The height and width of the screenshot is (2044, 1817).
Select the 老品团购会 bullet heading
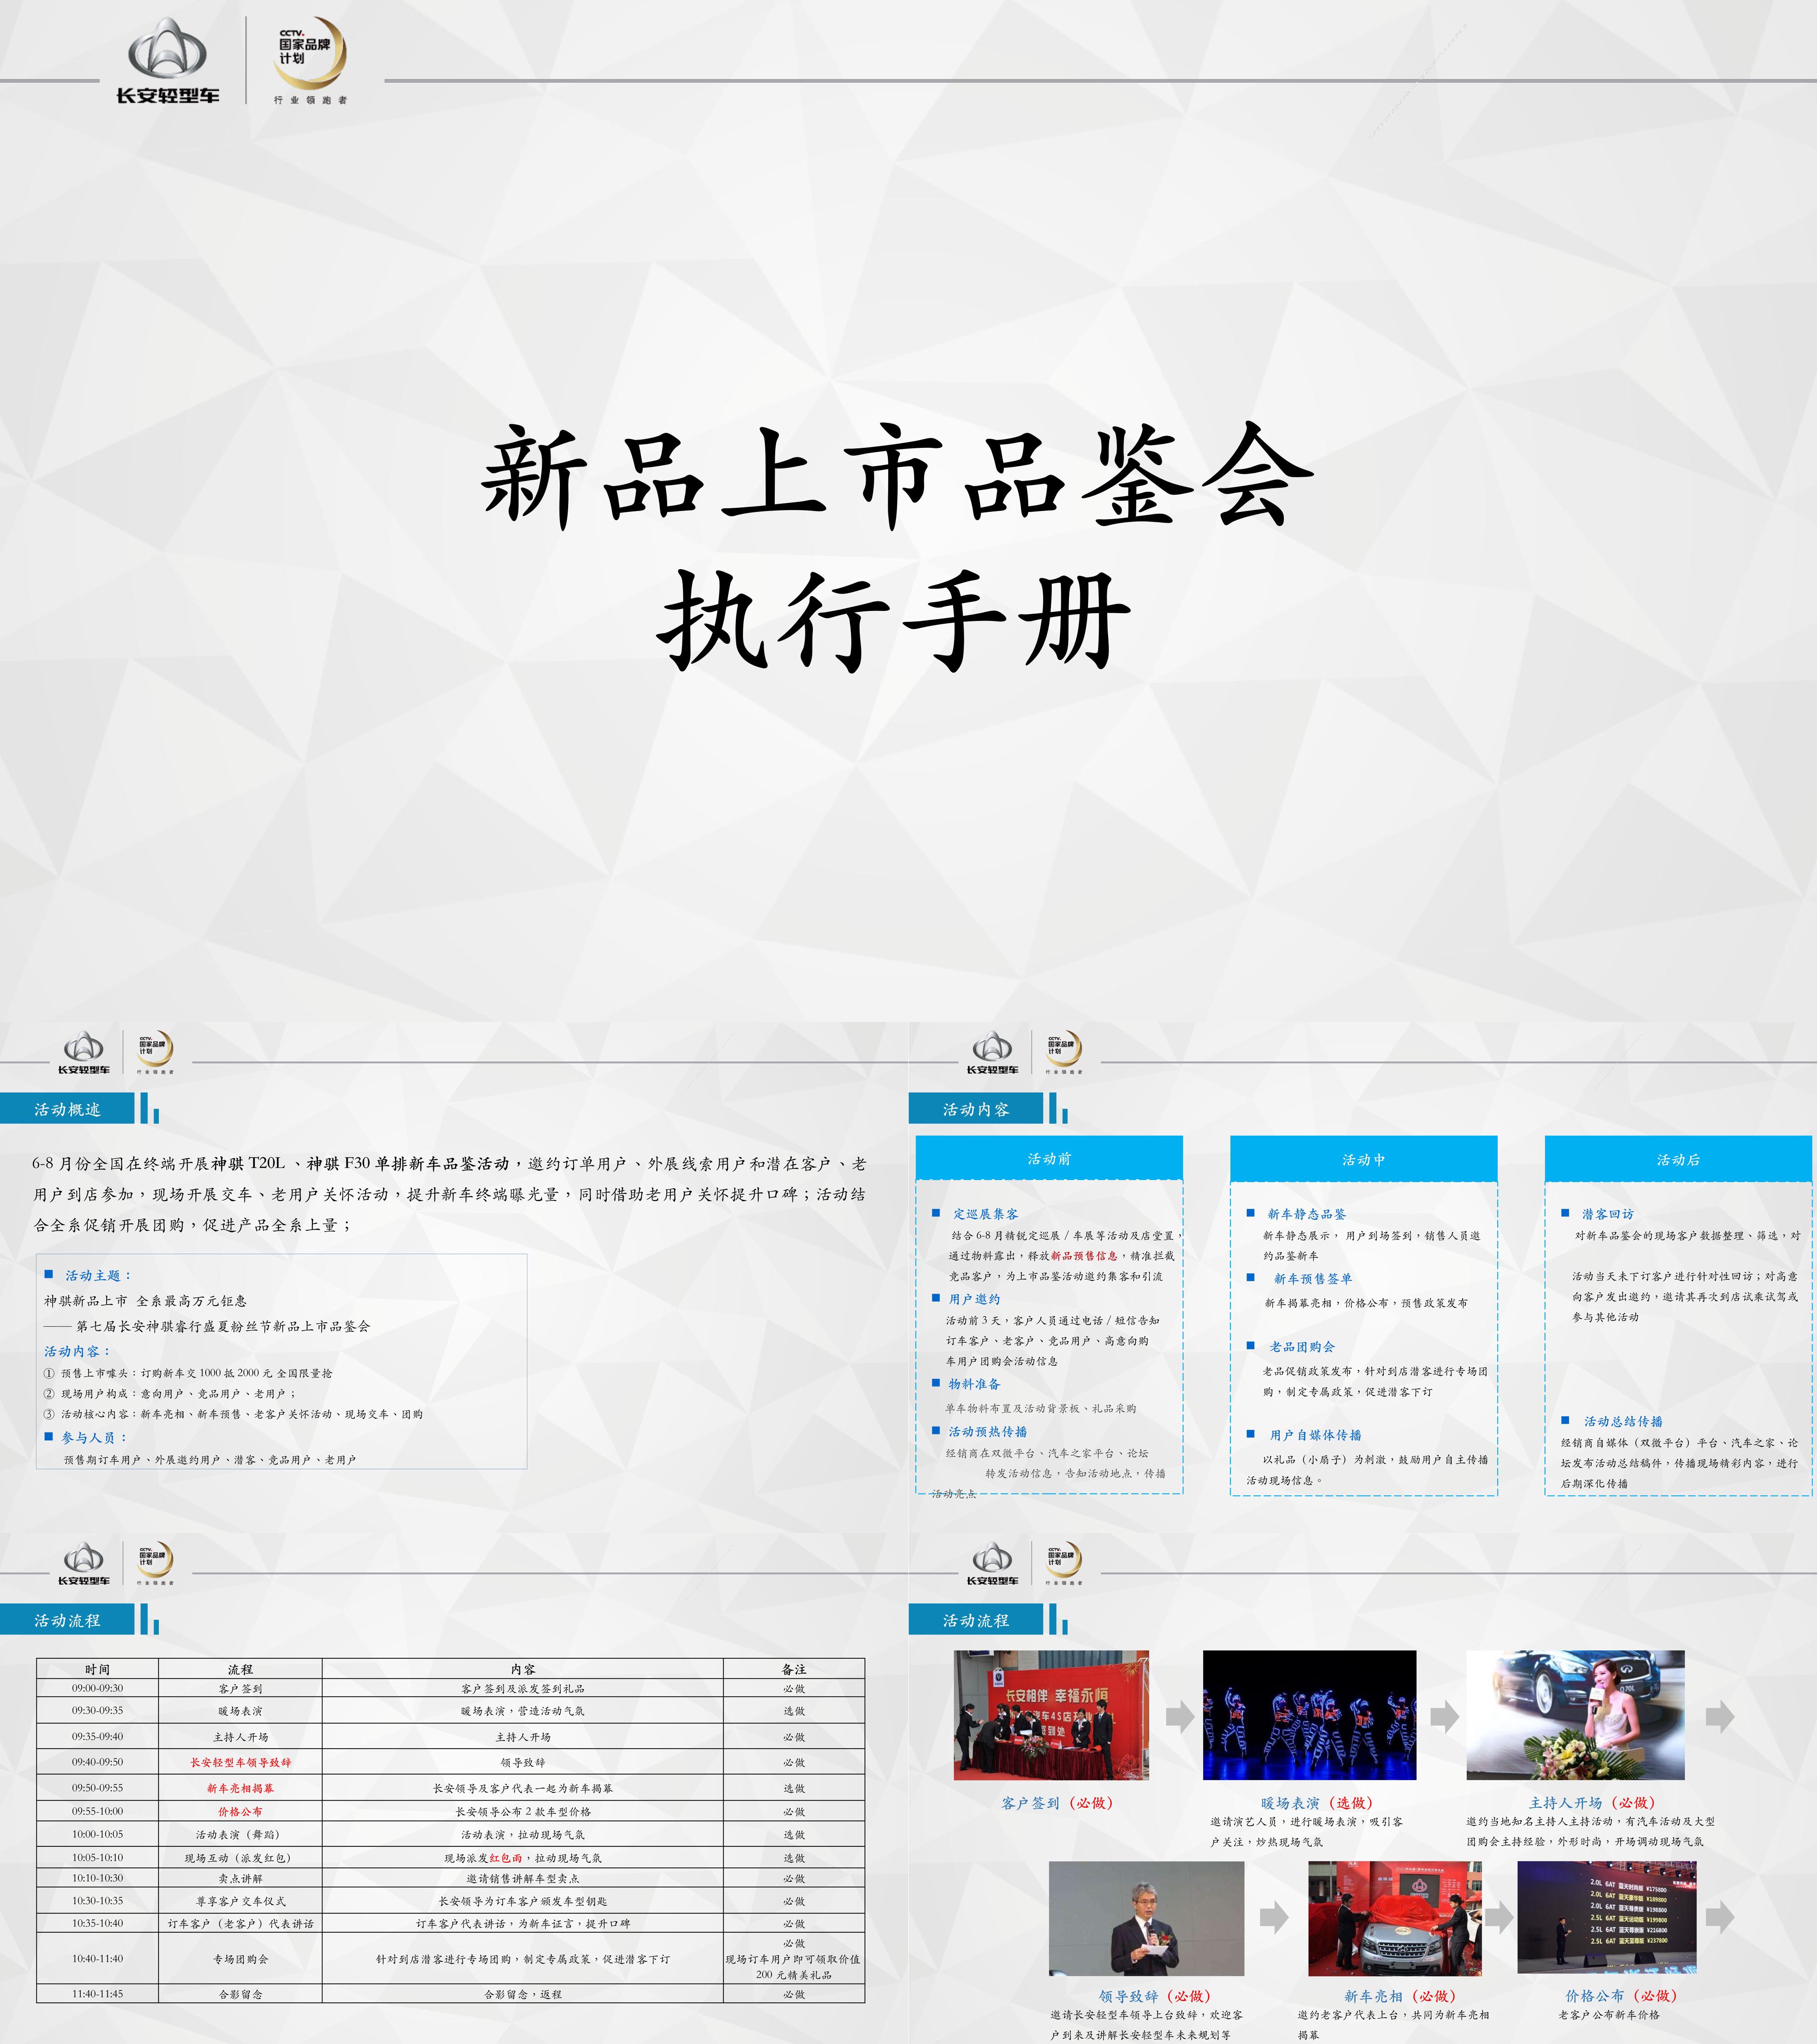pos(1302,1347)
